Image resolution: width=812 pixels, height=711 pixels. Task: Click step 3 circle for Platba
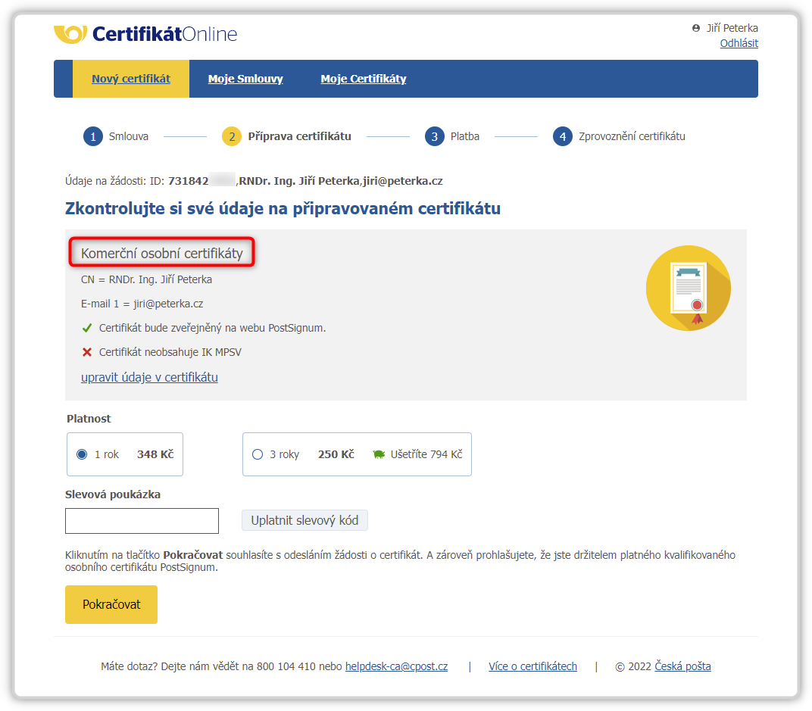[x=435, y=136]
